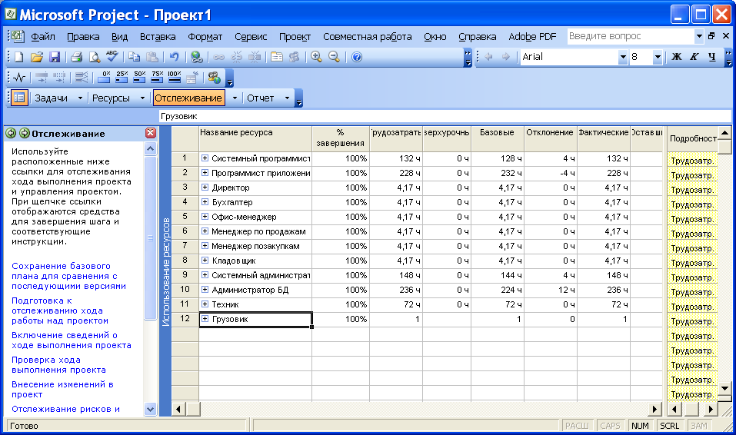Click table horizontal scrollbar right arrow
This screenshot has height=435, width=736.
(654, 409)
